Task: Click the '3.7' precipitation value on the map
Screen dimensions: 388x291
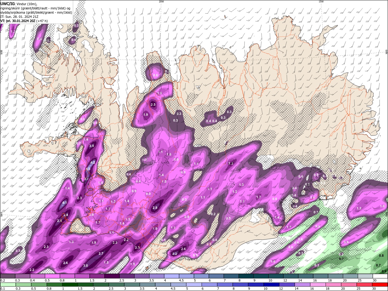Action: tap(86, 179)
